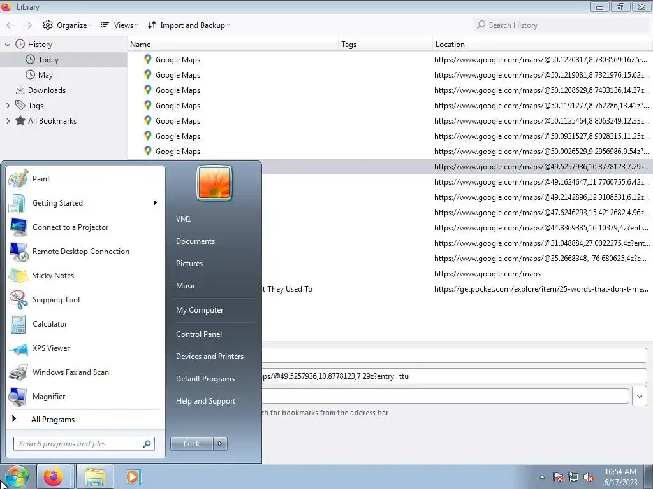Image resolution: width=653 pixels, height=489 pixels.
Task: Open VM1 user folder
Action: coord(183,219)
